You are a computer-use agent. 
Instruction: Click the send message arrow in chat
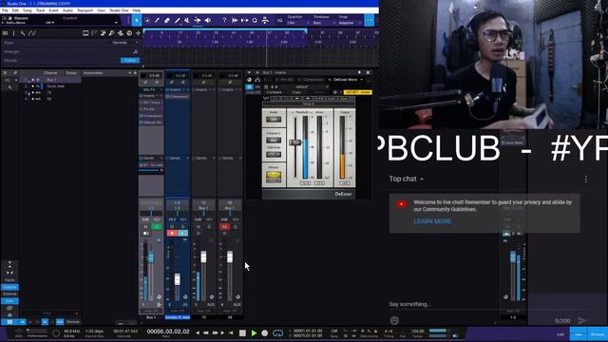[x=582, y=320]
